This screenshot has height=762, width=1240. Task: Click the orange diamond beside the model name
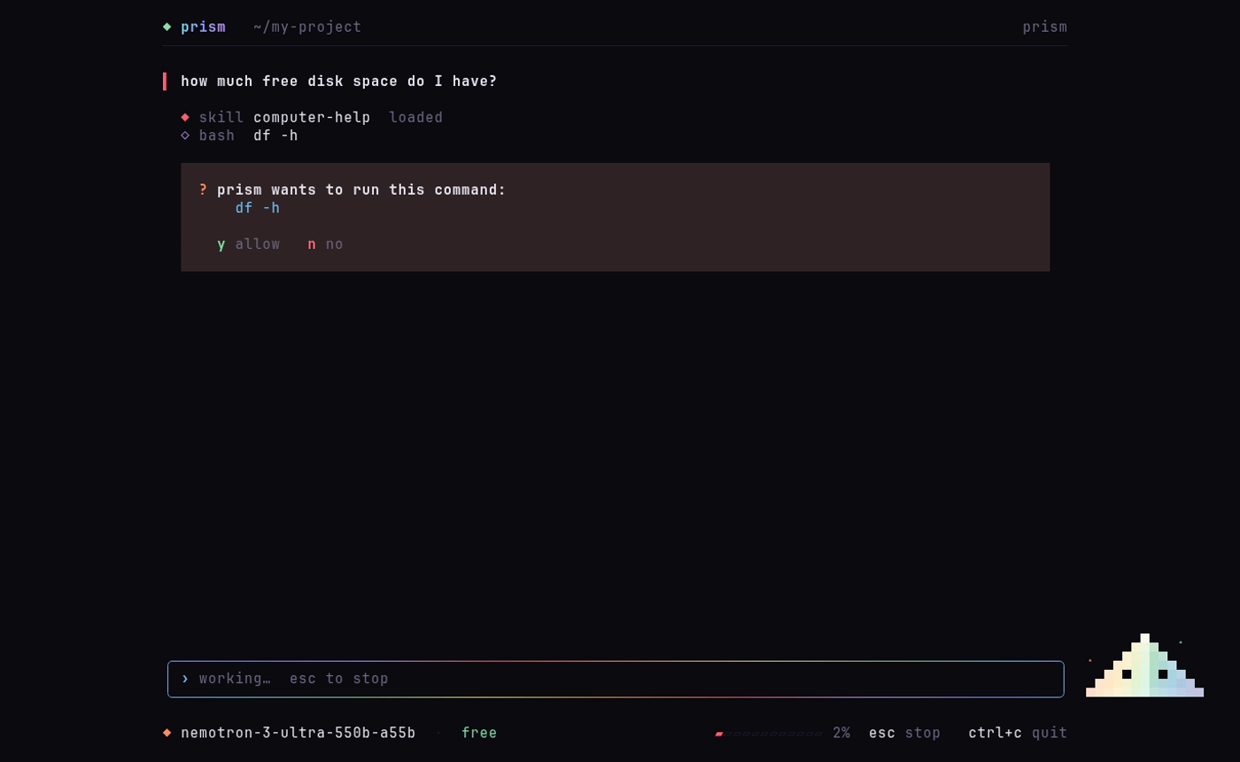(x=167, y=733)
